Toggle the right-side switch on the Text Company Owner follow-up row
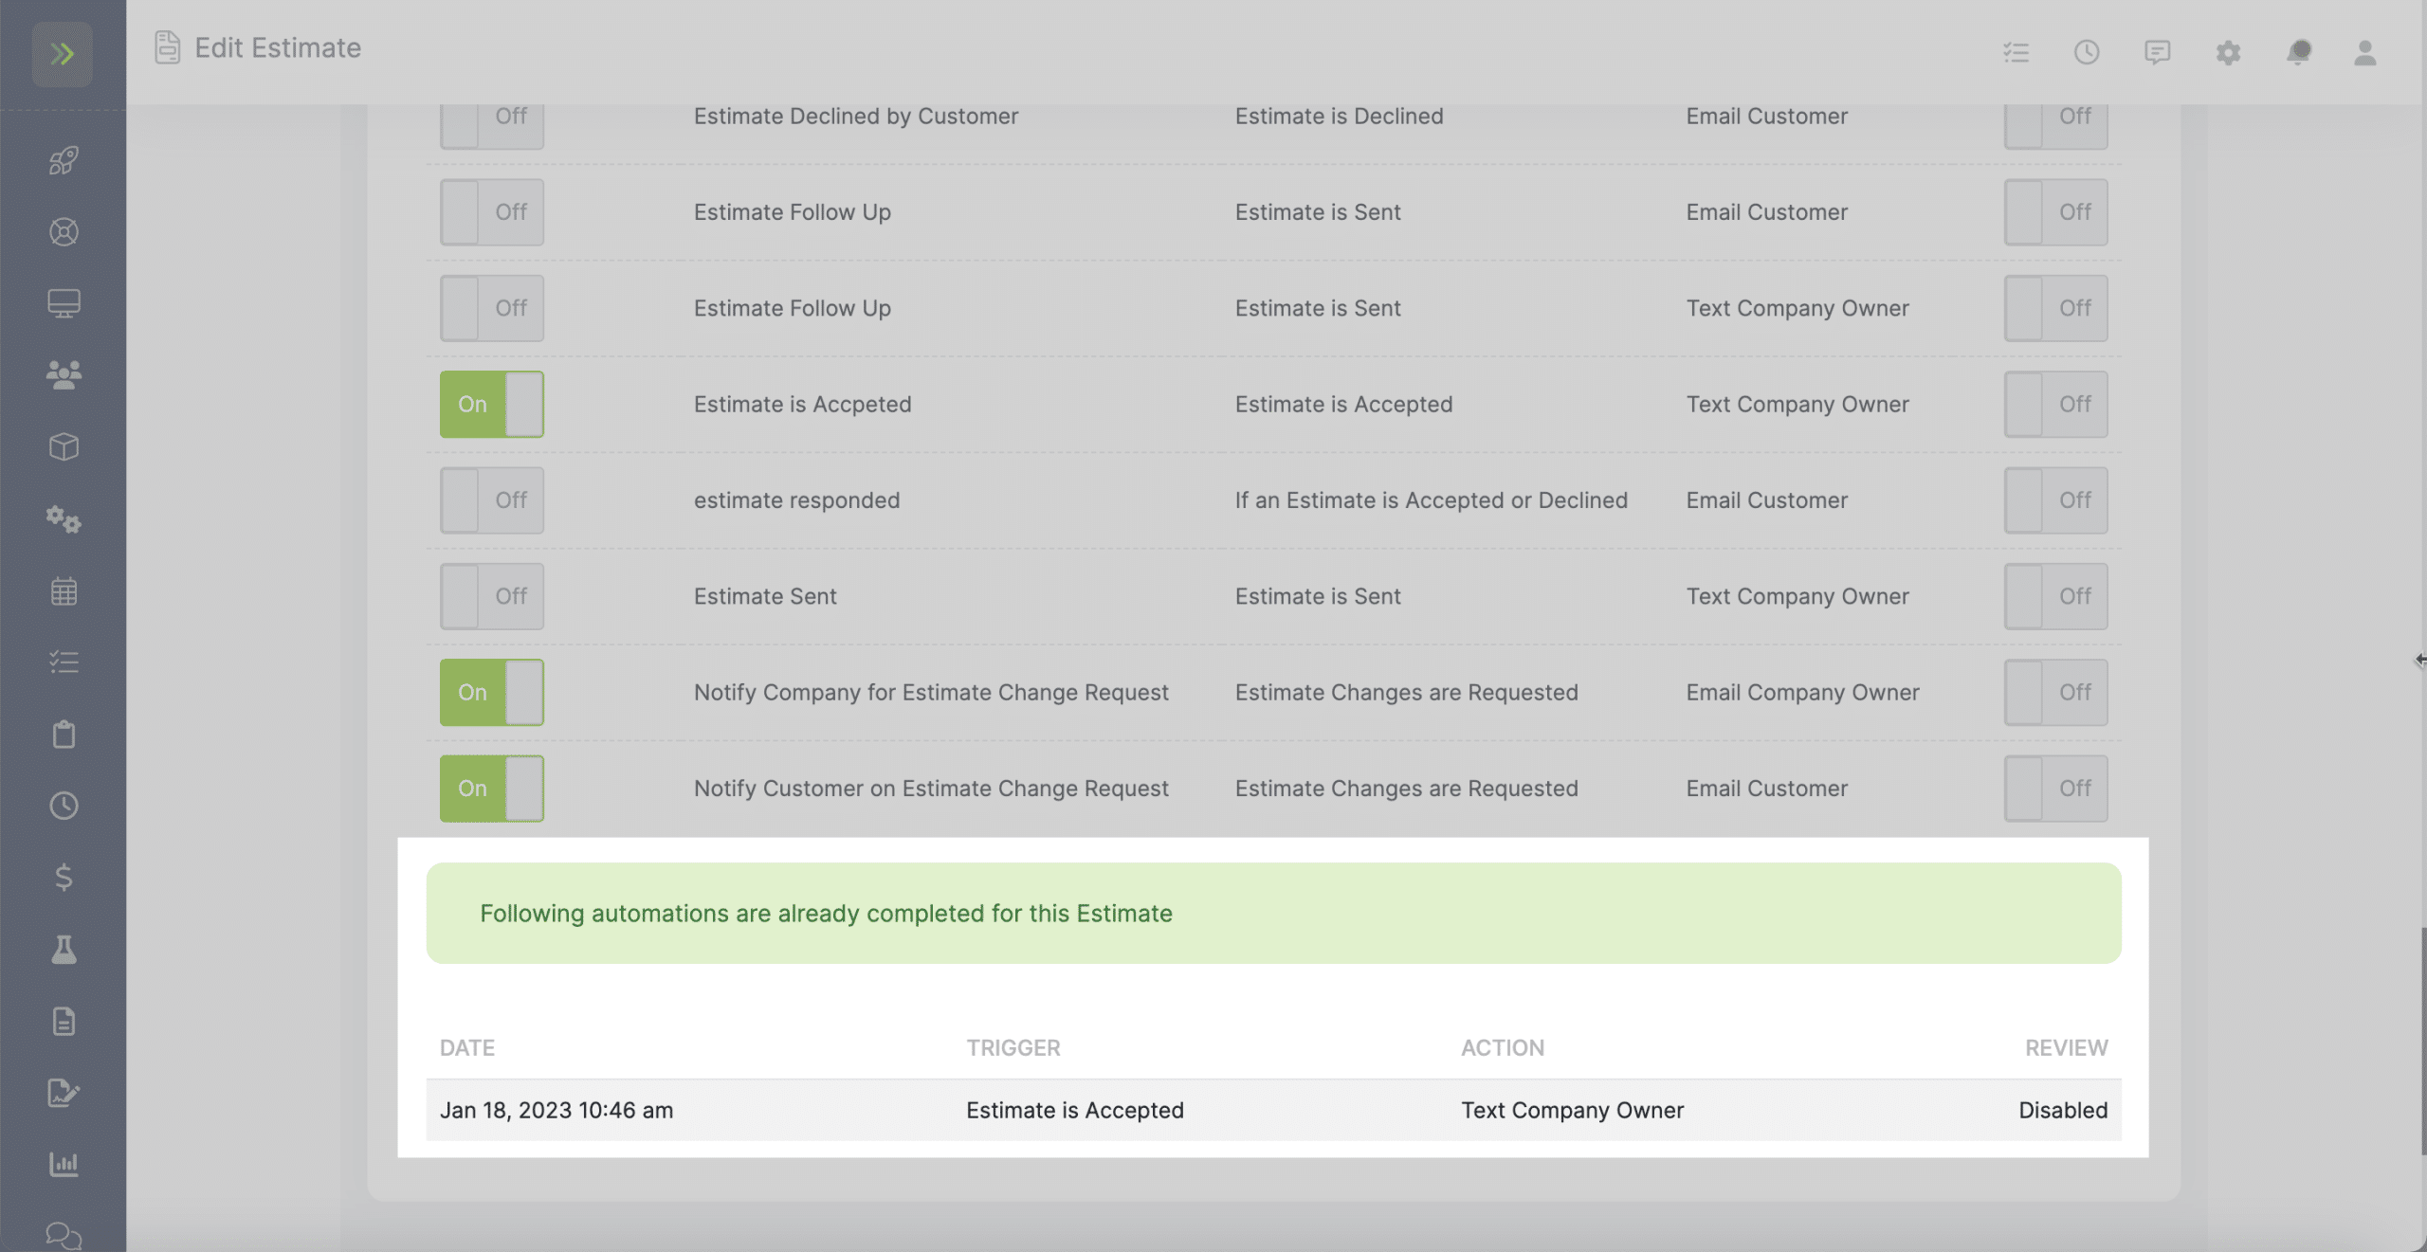Screen dimensions: 2427x1252 (2055, 308)
